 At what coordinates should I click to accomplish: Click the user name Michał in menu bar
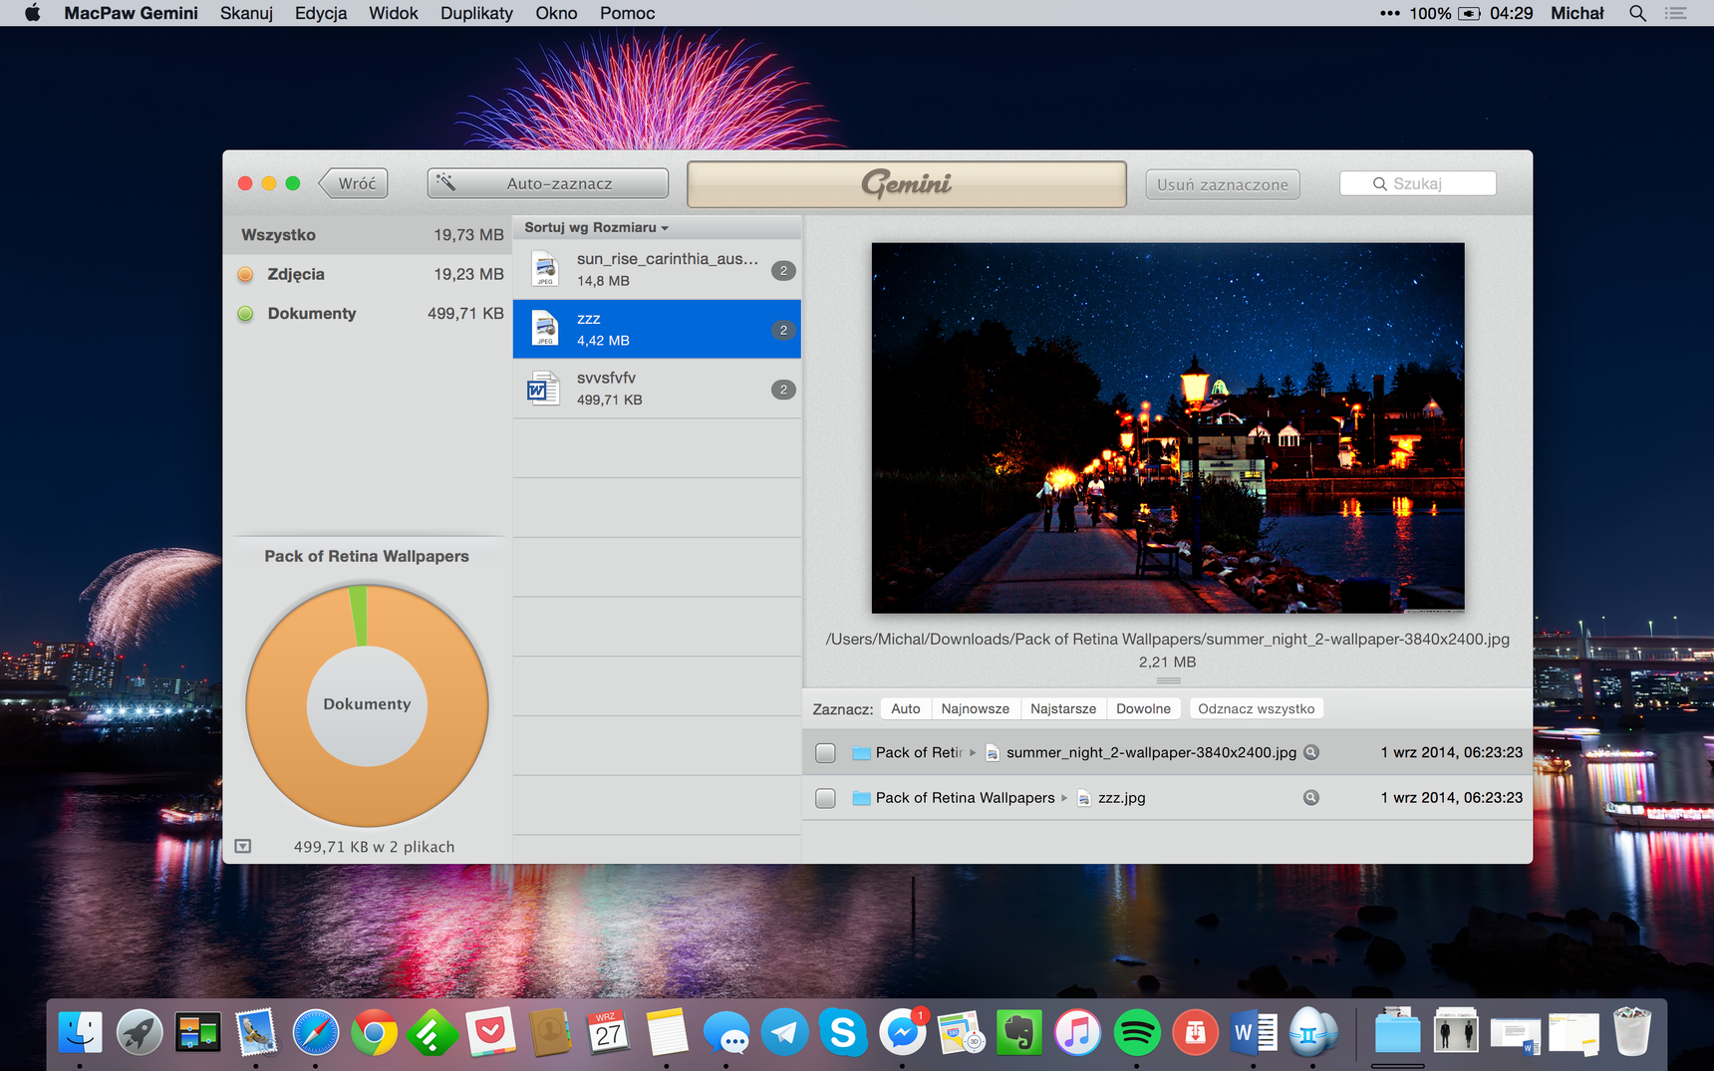1576,13
